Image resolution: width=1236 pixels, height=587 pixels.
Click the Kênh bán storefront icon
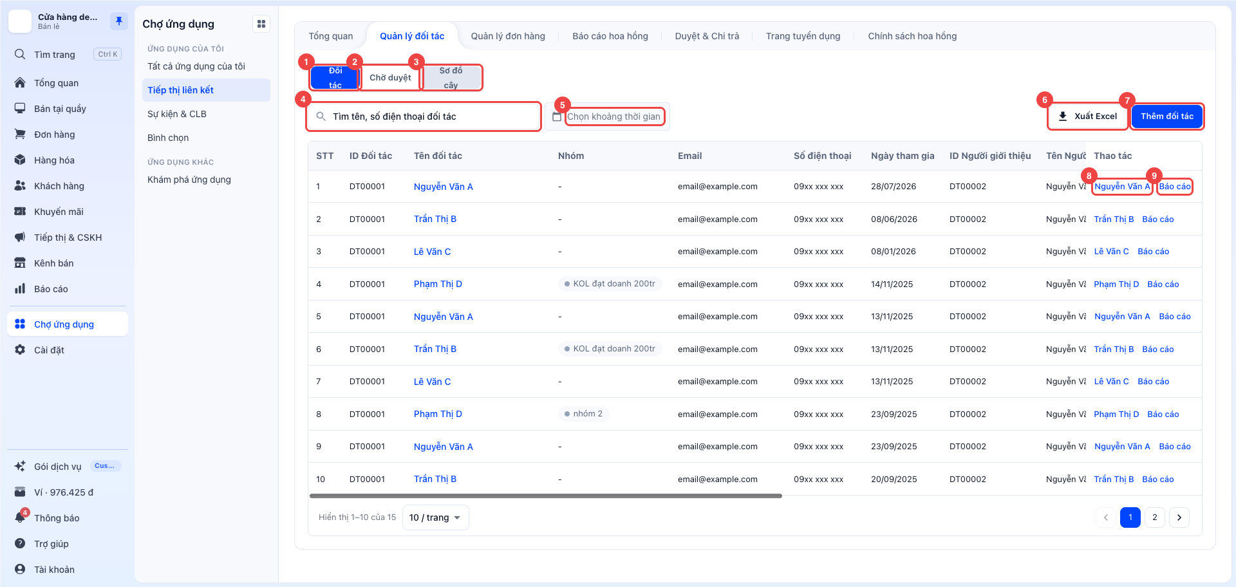(x=20, y=263)
